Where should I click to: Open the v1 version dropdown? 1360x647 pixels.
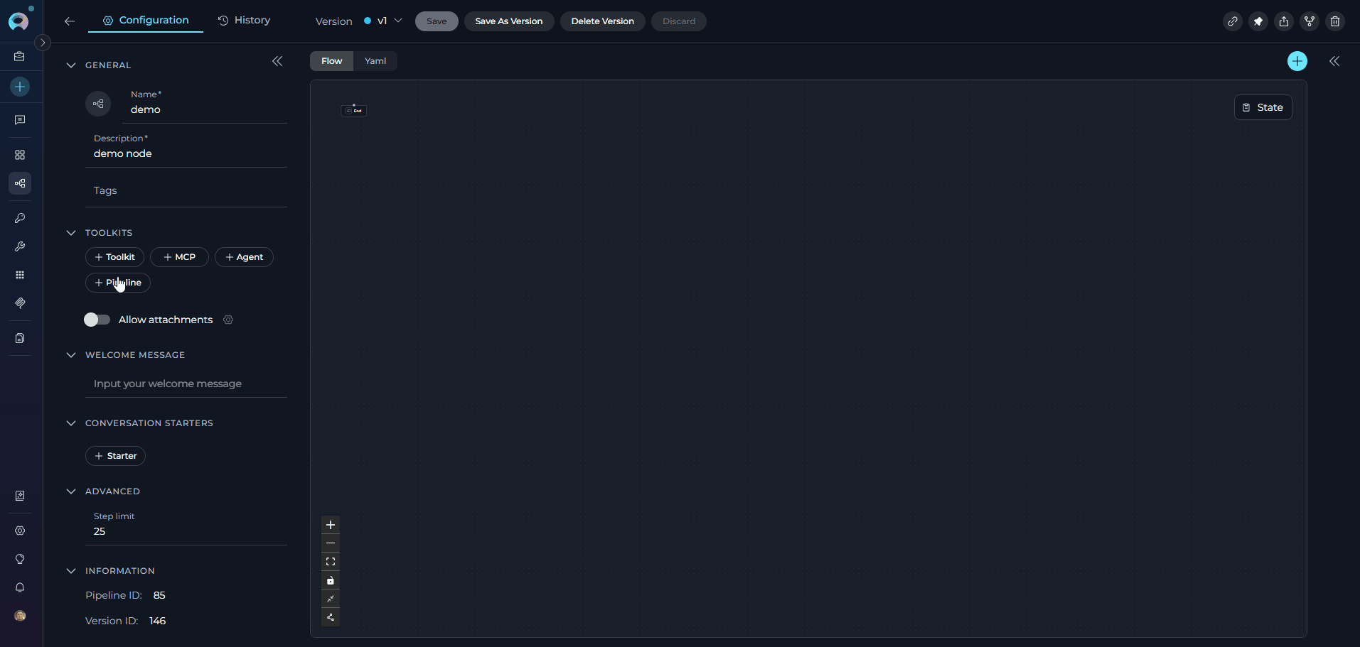coord(383,21)
